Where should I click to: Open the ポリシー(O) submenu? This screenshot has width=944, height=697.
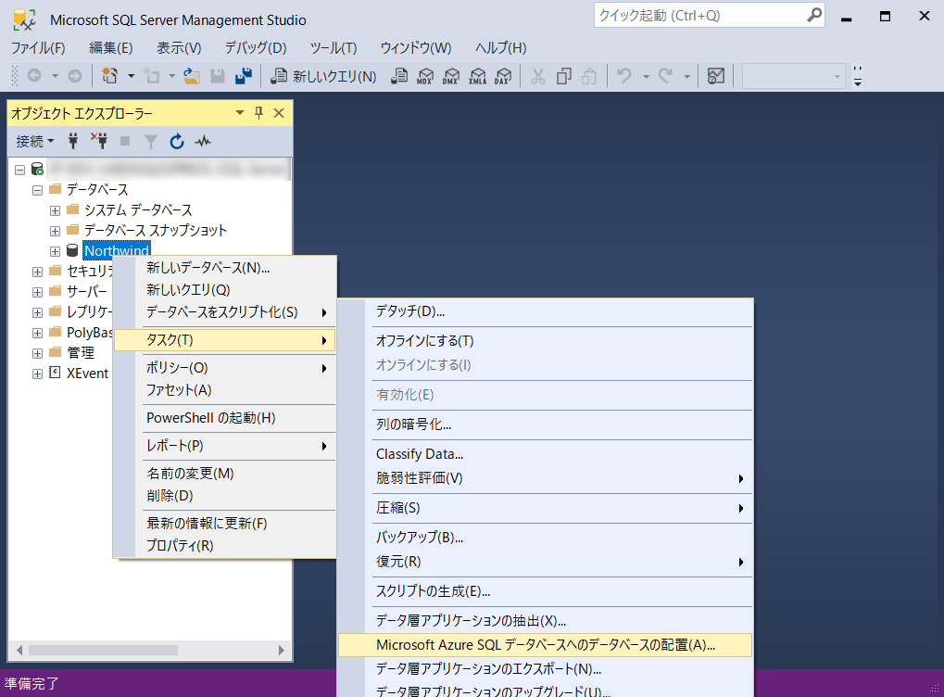pos(224,367)
